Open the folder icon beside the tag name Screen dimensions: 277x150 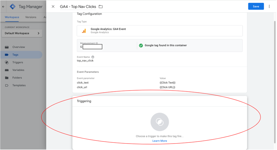pyautogui.click(x=101, y=6)
